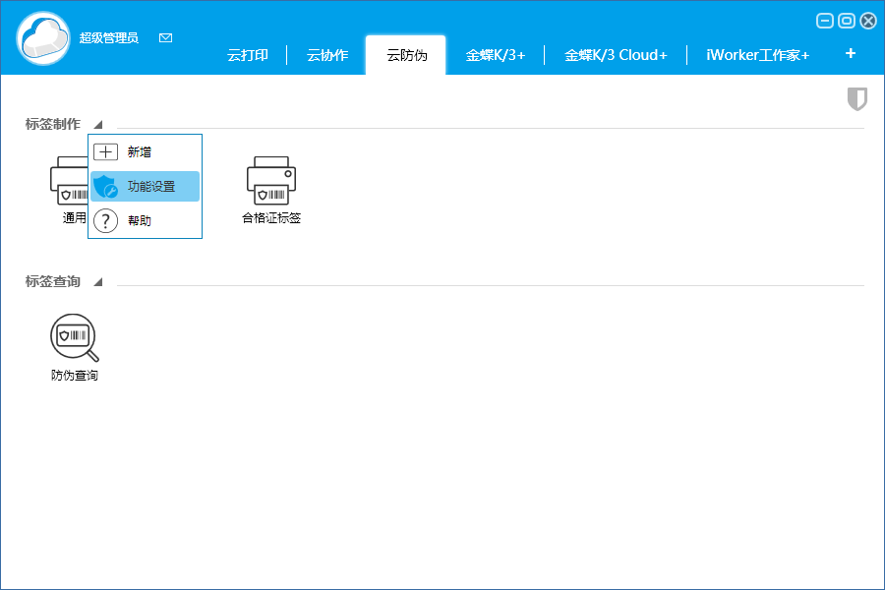Open the 金蝶K/3+ tab

(496, 55)
